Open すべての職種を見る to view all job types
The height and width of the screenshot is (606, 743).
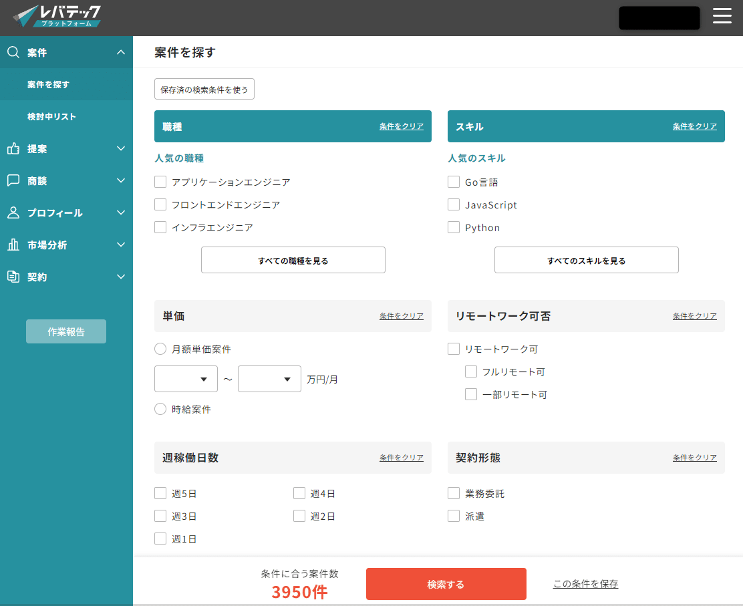click(293, 260)
